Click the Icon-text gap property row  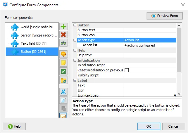click(x=126, y=95)
